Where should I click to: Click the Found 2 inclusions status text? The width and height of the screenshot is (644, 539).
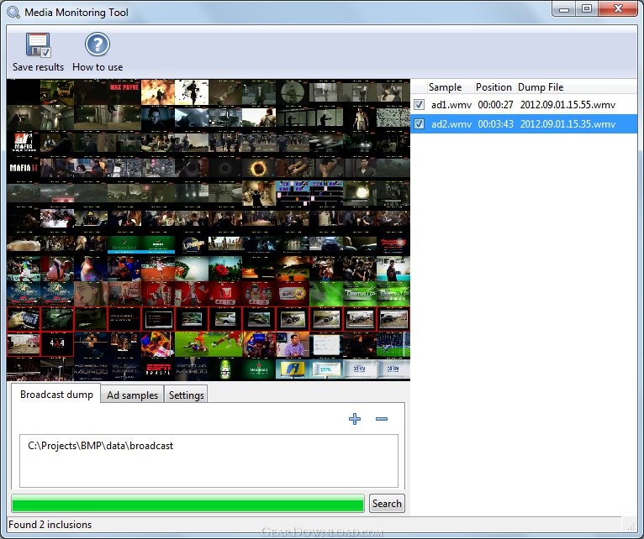pos(50,525)
